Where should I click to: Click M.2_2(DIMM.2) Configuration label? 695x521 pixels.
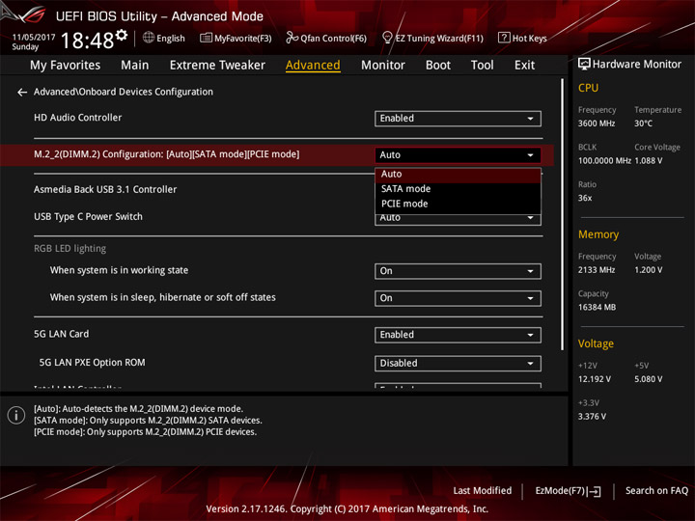tap(167, 154)
